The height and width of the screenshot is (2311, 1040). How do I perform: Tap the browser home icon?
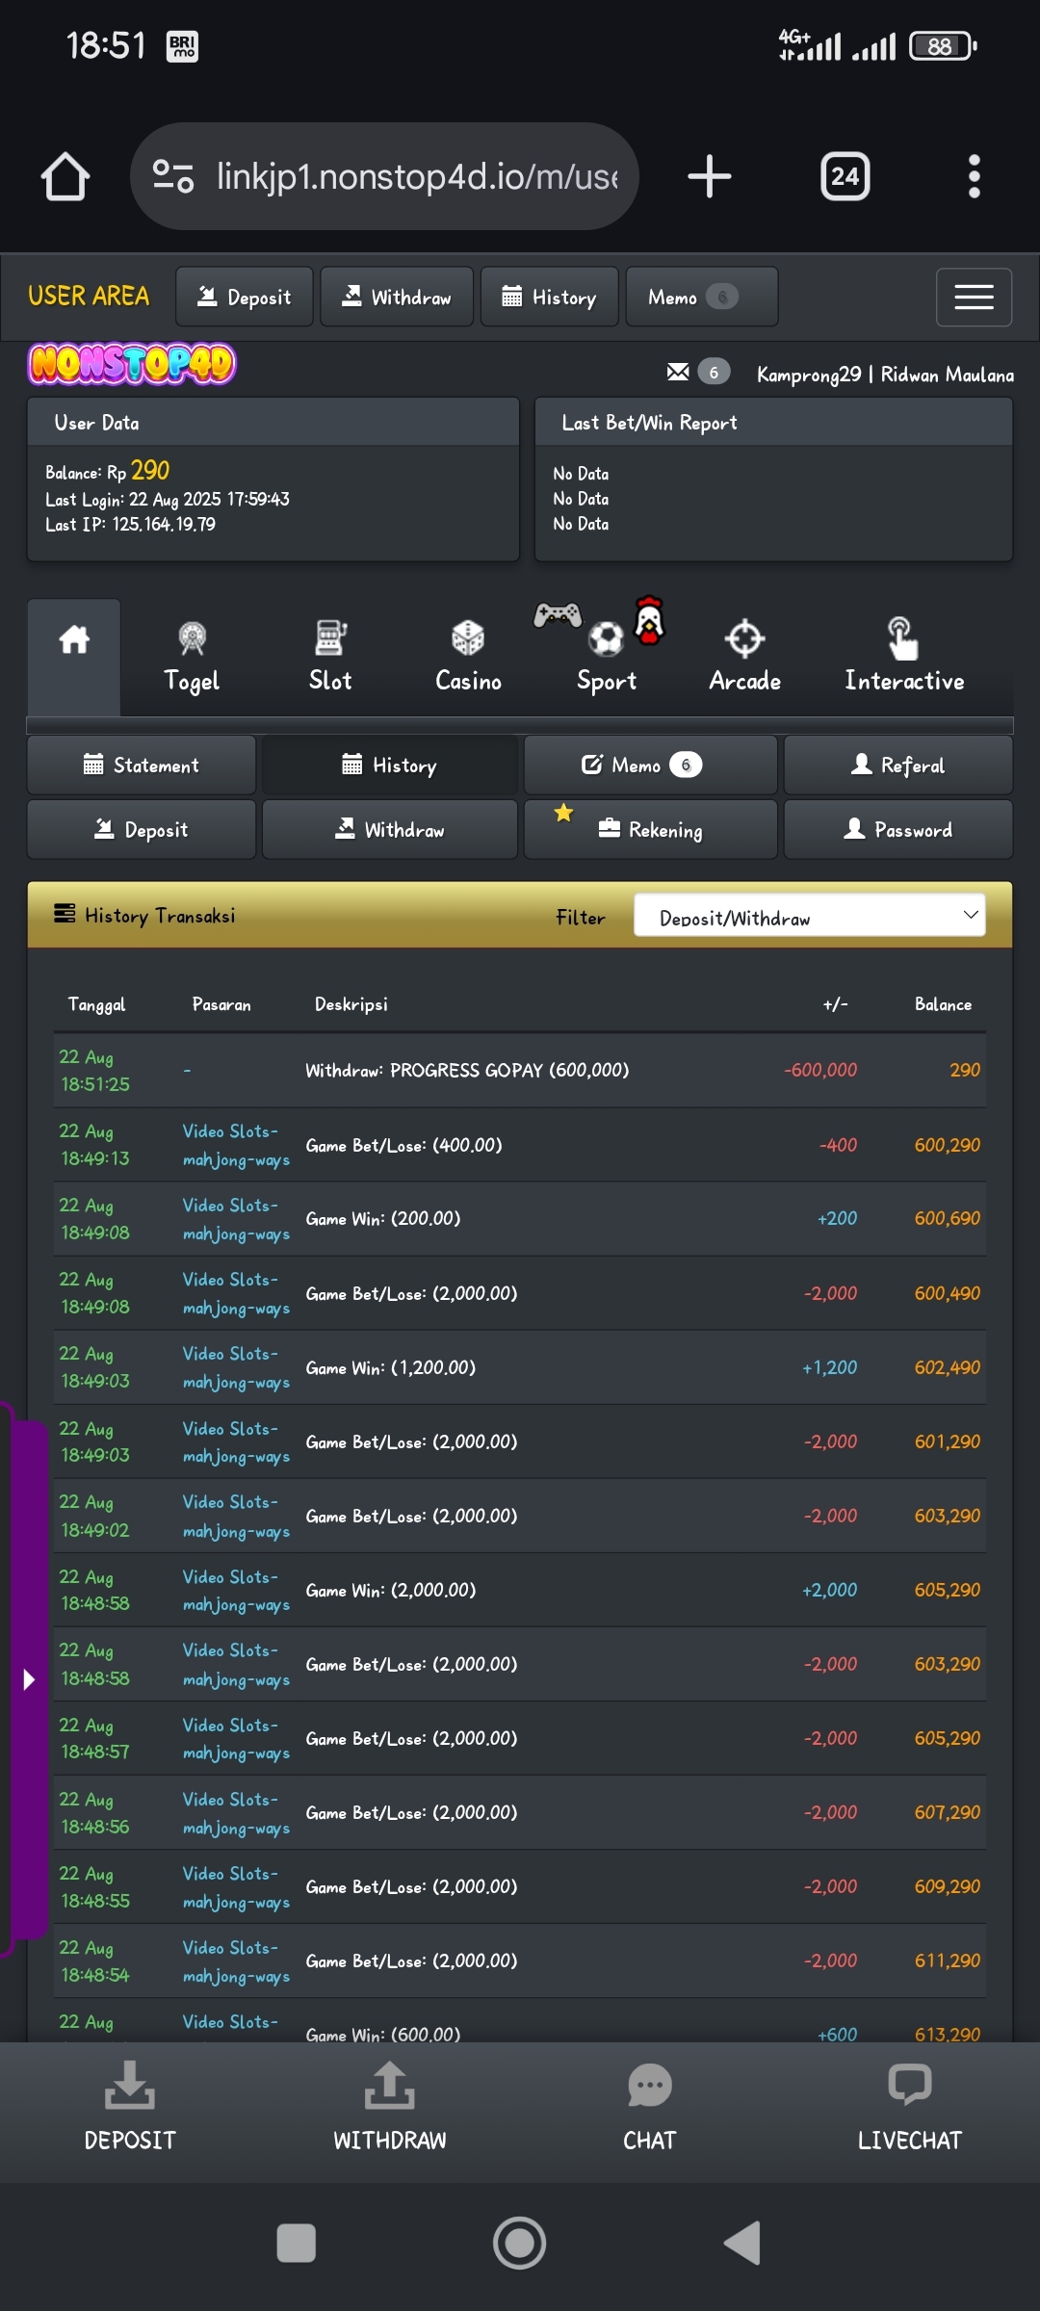tap(65, 177)
